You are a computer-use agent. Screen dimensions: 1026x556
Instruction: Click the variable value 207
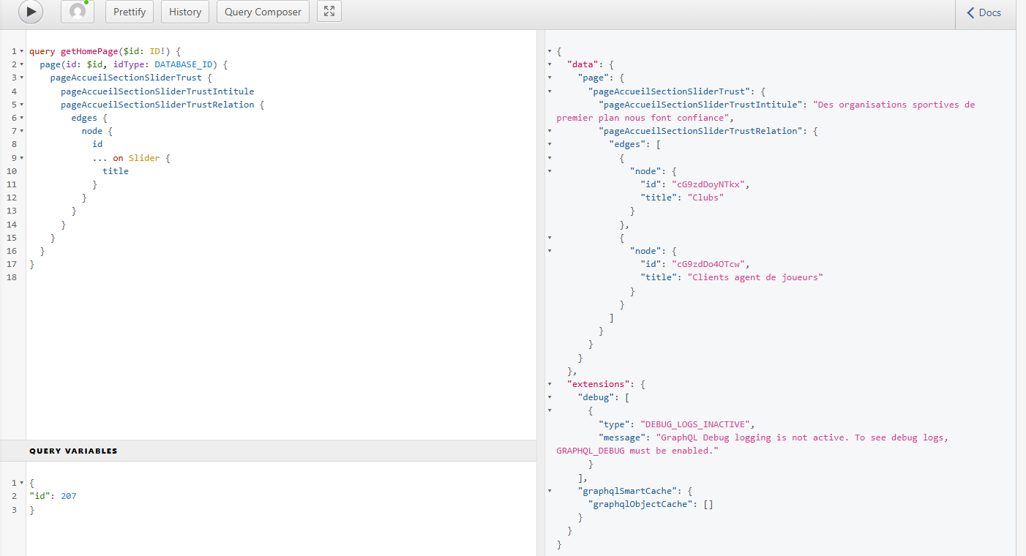pos(69,496)
